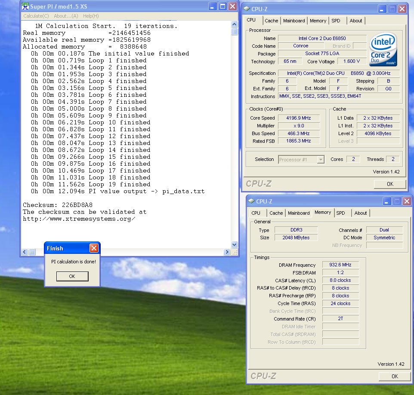
Task: Click the DRAM Frequency value field
Action: 340,265
